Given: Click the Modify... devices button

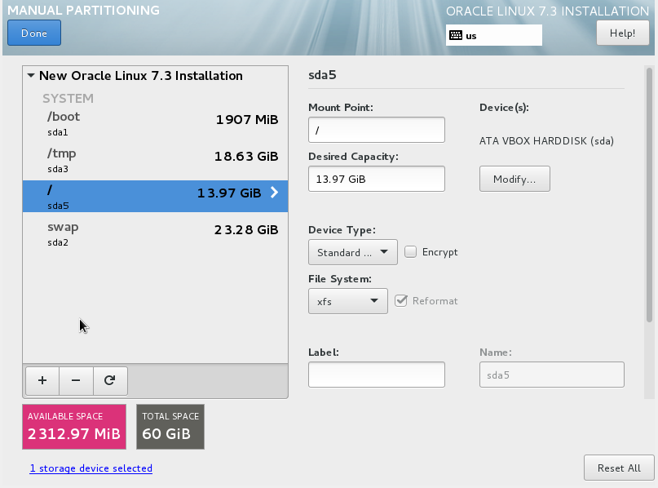Looking at the screenshot, I should click(x=514, y=179).
